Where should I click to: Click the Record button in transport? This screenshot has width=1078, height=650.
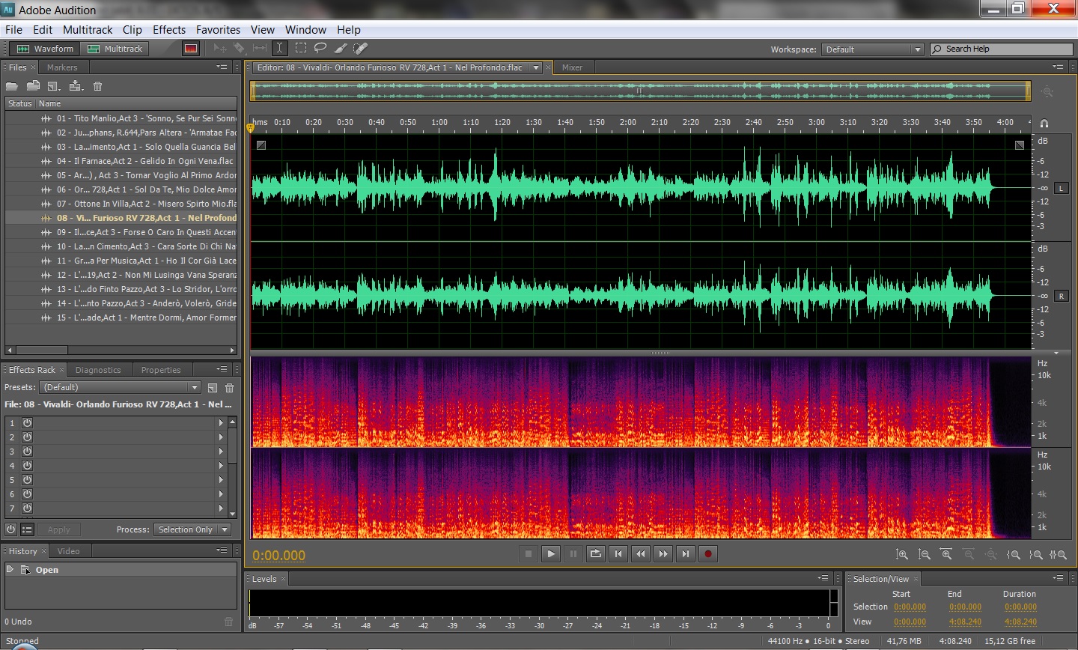click(x=707, y=554)
